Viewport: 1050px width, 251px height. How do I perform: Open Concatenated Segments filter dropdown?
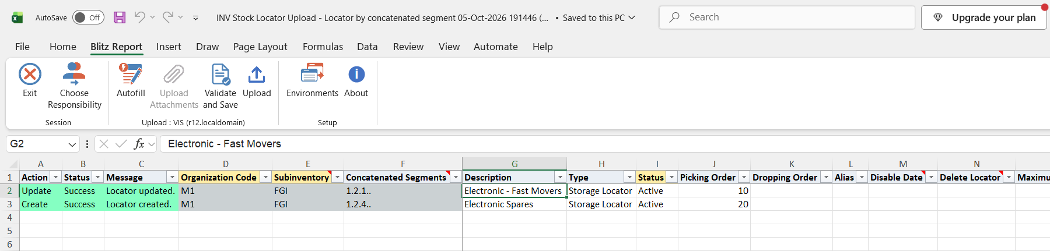click(x=455, y=177)
